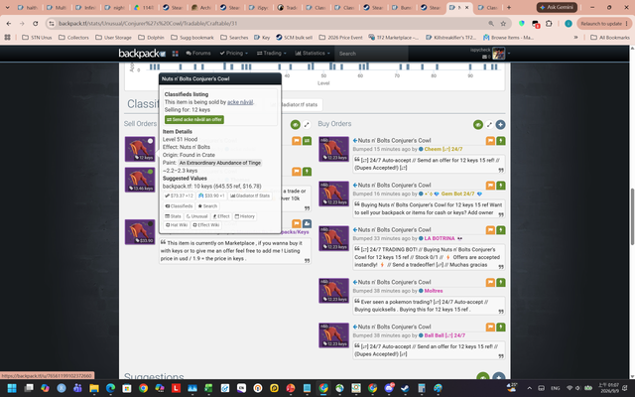The height and width of the screenshot is (397, 635).
Task: Add a new buy order with plus icon
Action: [x=500, y=125]
